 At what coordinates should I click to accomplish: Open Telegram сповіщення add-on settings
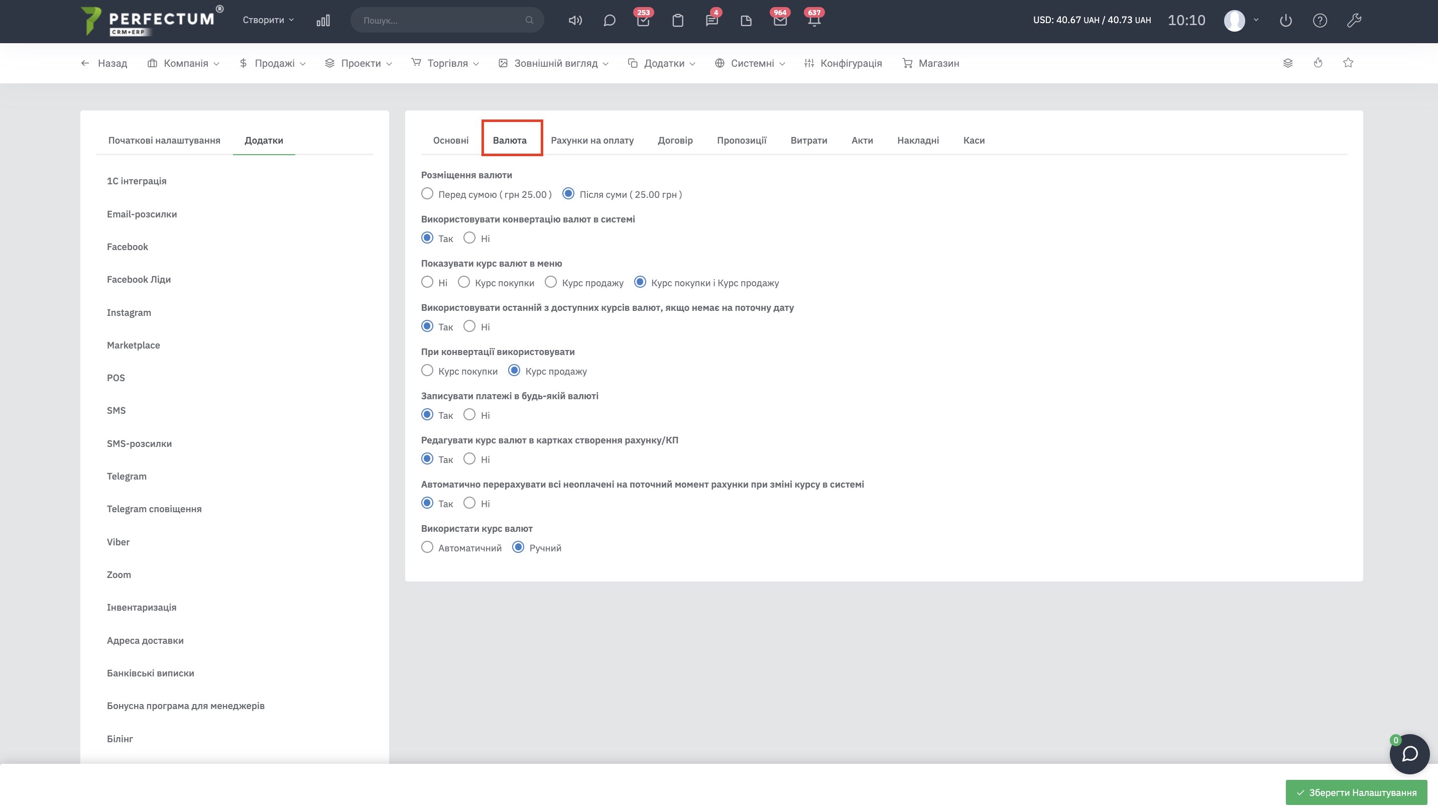[x=154, y=509]
